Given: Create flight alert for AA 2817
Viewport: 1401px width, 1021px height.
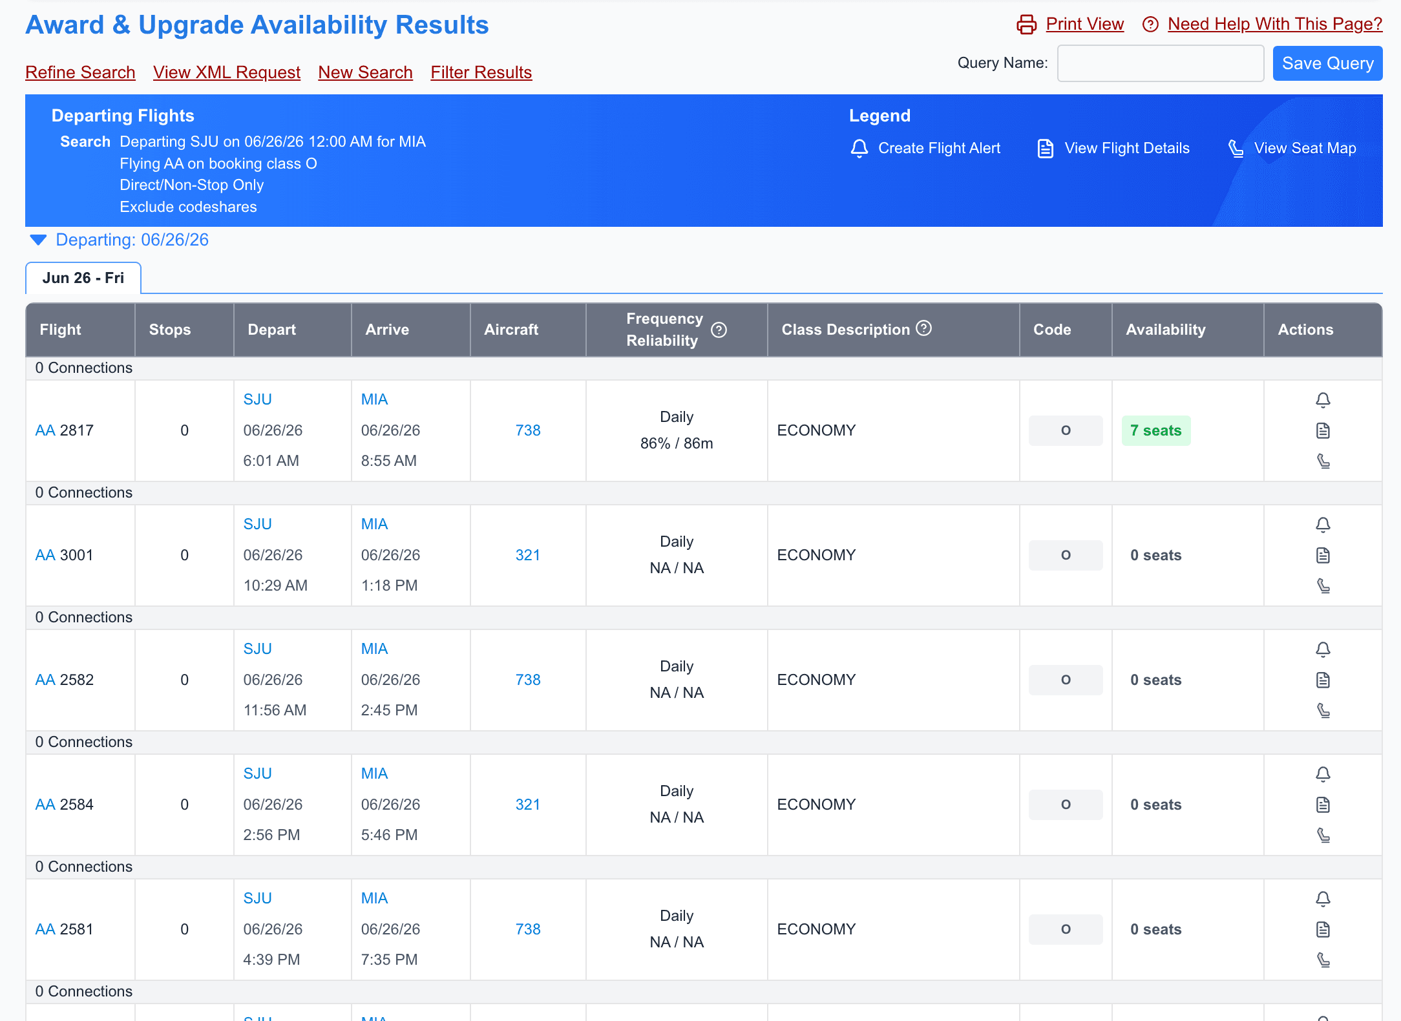Looking at the screenshot, I should (x=1323, y=400).
